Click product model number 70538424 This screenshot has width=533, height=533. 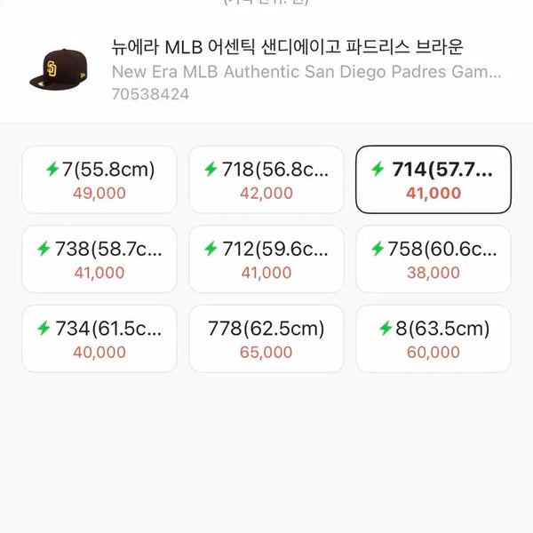click(150, 94)
